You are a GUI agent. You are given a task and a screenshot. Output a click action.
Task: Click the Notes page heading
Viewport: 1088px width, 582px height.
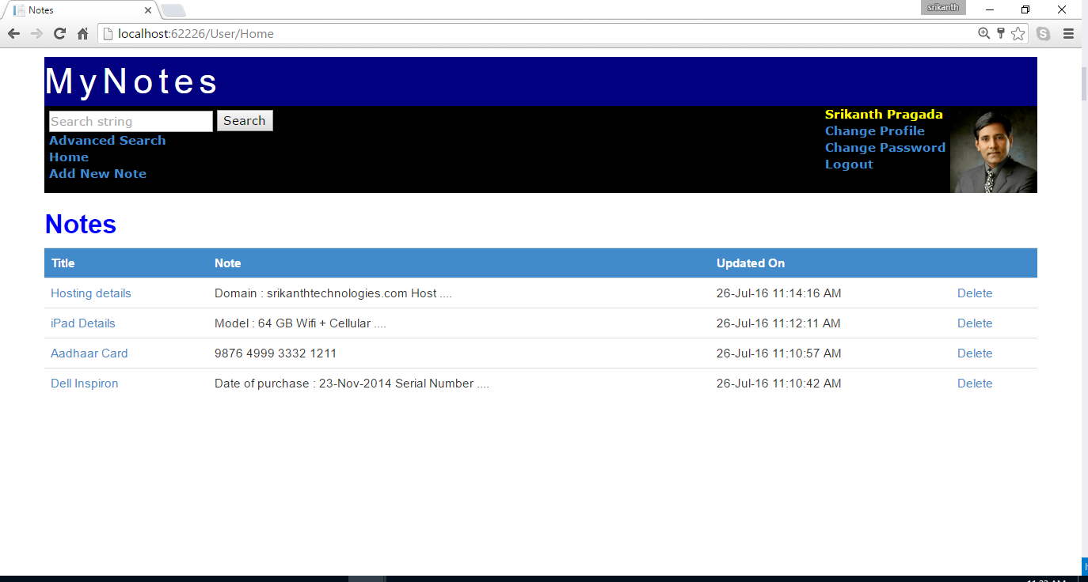point(81,225)
